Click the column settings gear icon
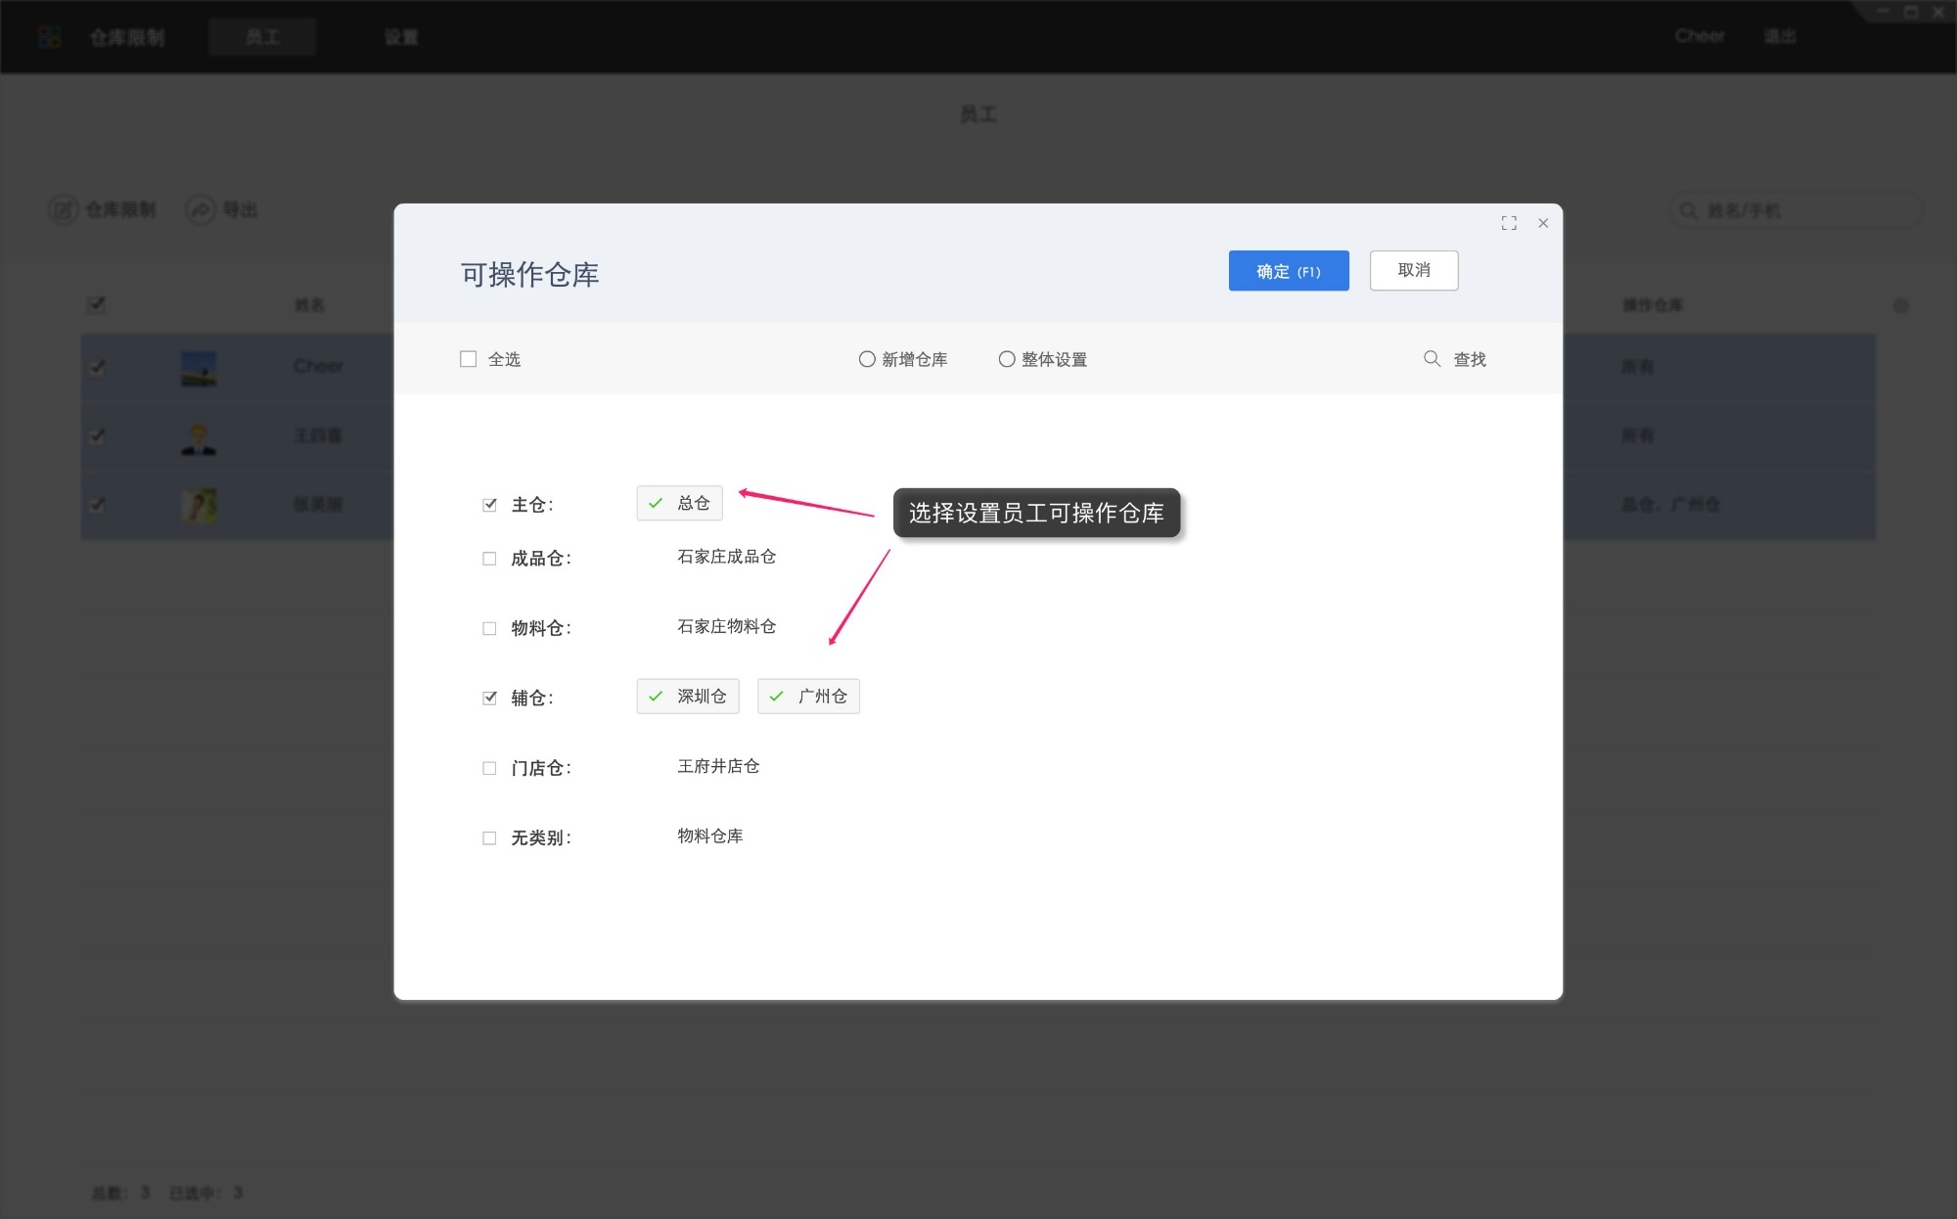This screenshot has height=1219, width=1957. tap(1900, 306)
